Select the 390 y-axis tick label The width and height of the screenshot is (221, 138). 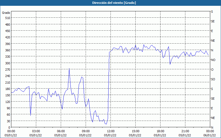point(8,44)
